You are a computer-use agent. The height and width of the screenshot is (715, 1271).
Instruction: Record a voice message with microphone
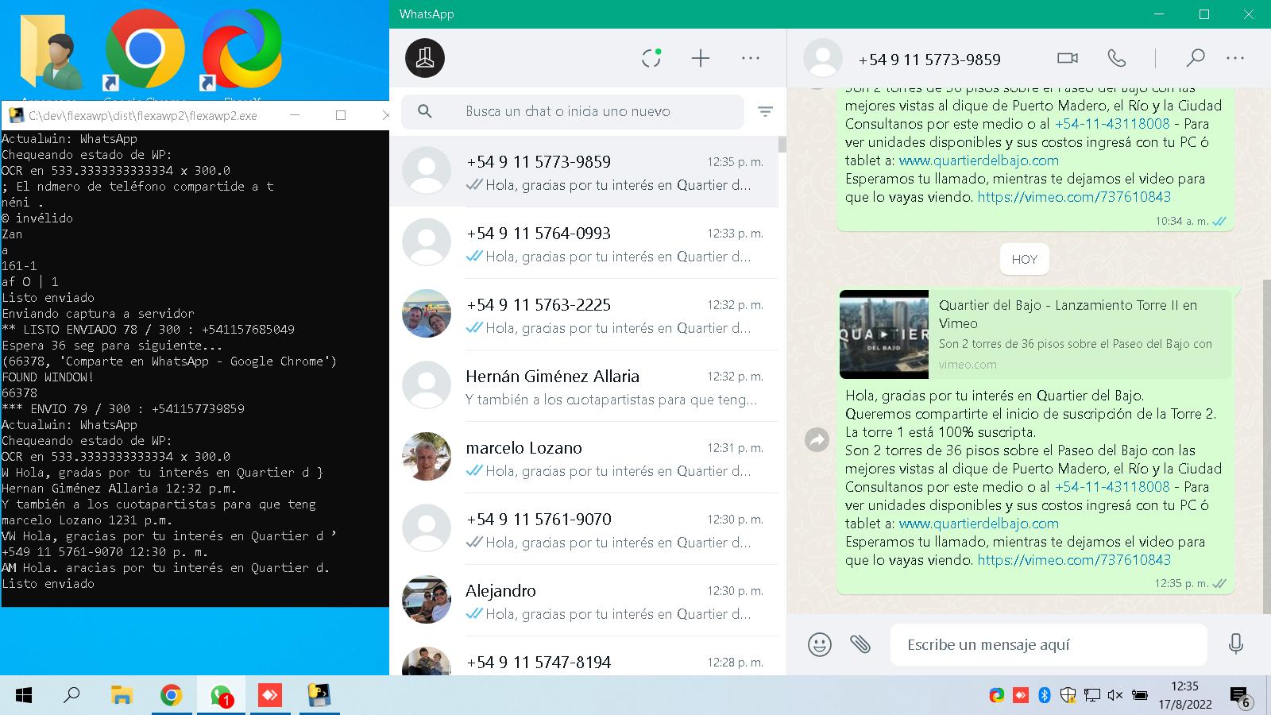click(1235, 644)
